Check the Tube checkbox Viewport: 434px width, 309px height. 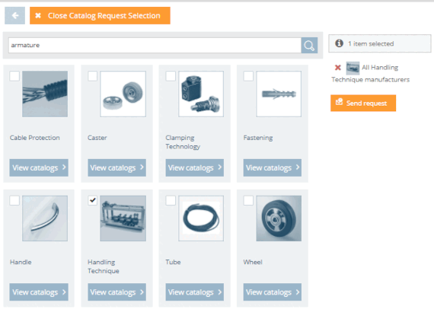[x=171, y=201]
